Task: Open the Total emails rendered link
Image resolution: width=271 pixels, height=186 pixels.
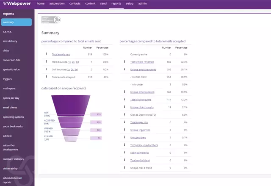Action: 142,62
